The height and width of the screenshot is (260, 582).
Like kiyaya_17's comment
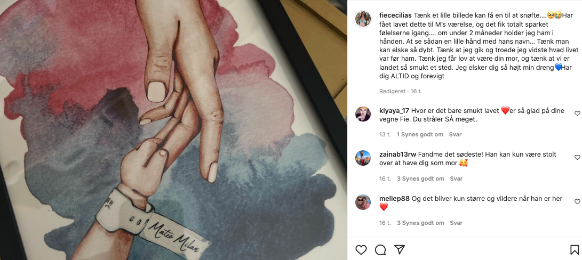pyautogui.click(x=577, y=113)
